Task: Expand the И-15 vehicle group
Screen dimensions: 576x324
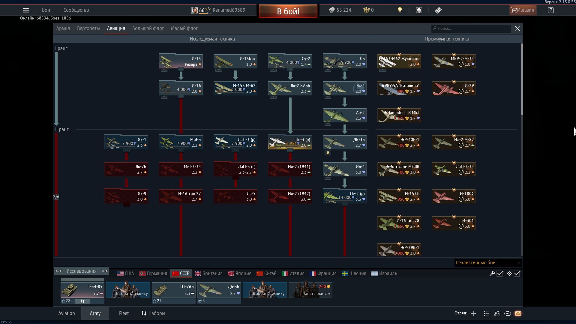Action: tap(181, 70)
